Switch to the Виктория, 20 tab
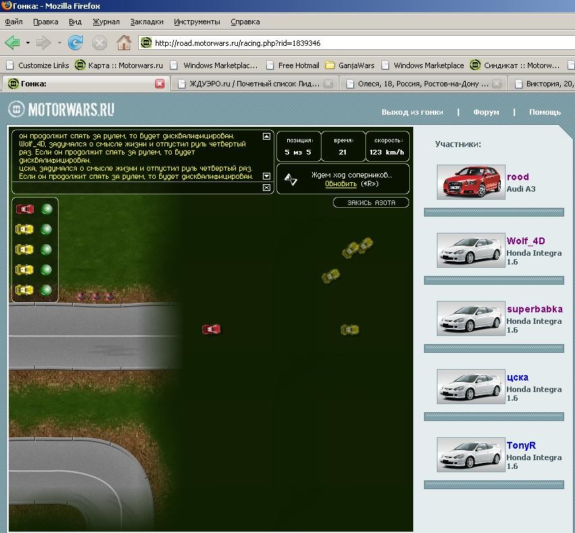 click(x=542, y=84)
